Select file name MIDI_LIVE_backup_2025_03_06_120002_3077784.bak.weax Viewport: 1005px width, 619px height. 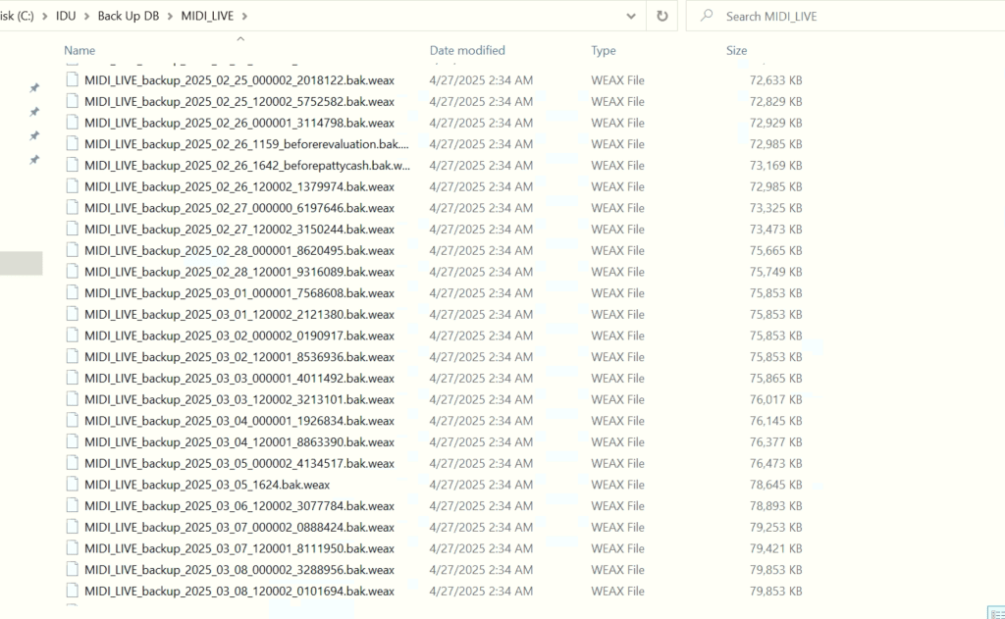point(239,505)
